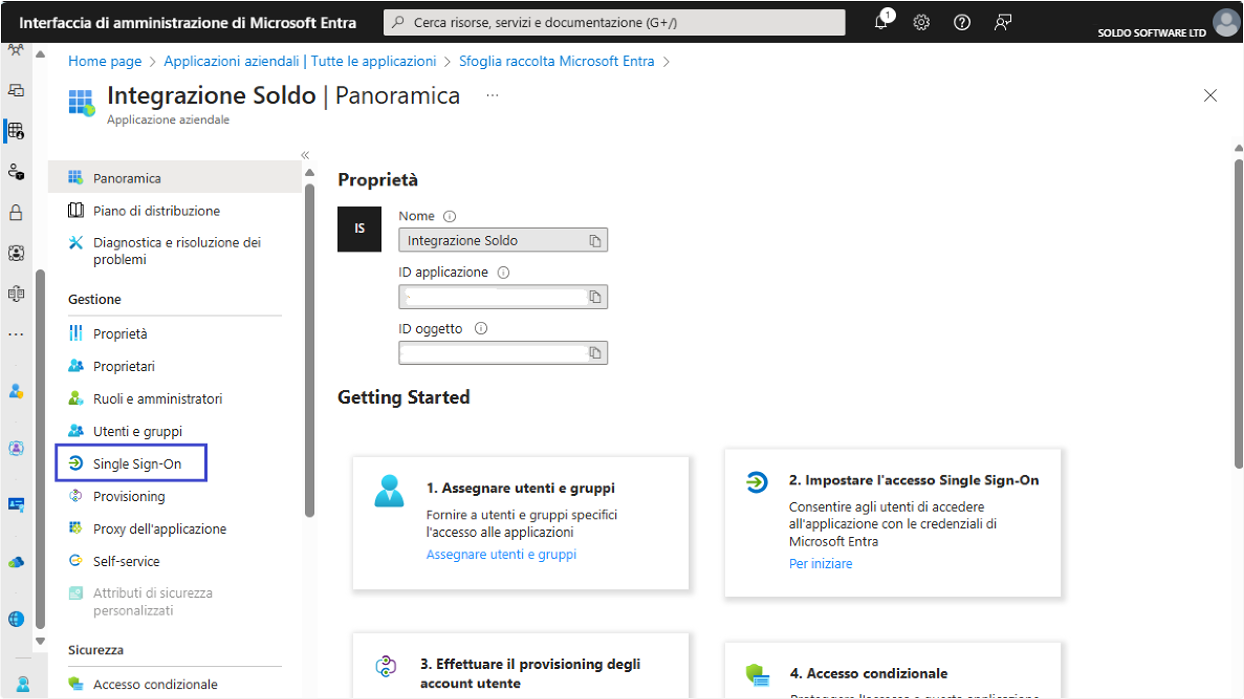Open more options ellipsis beside Panoramica title
The image size is (1244, 699).
click(492, 96)
